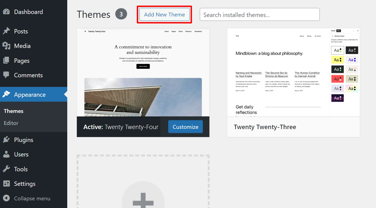Select the Appearance menu label
This screenshot has height=208, width=376.
point(30,95)
